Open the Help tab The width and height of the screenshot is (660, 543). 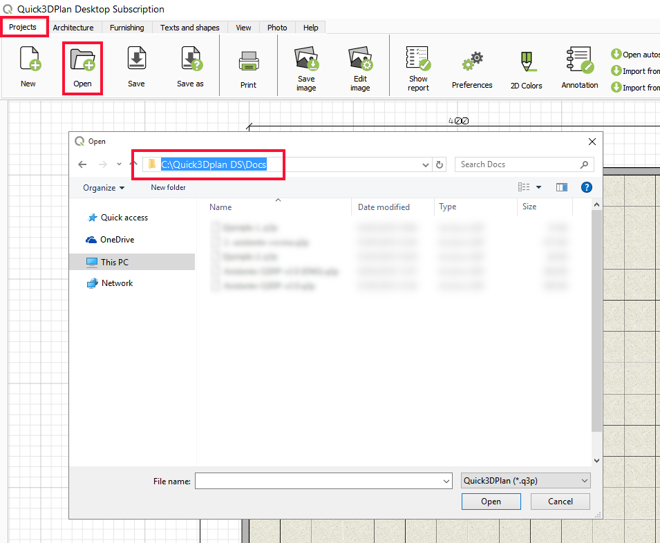click(x=310, y=28)
